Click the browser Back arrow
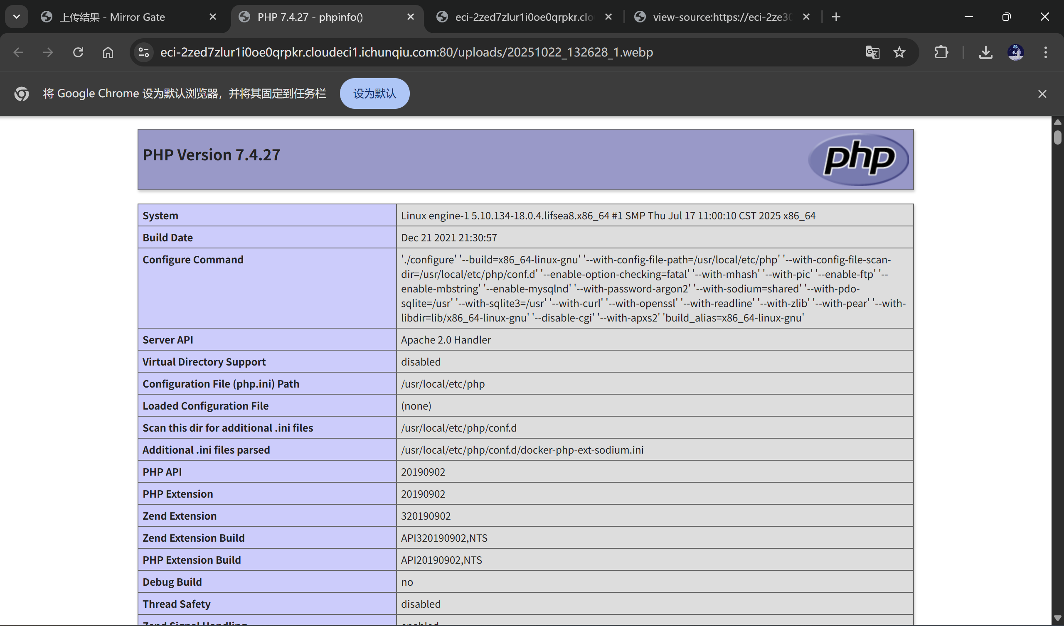This screenshot has width=1064, height=626. pyautogui.click(x=18, y=52)
